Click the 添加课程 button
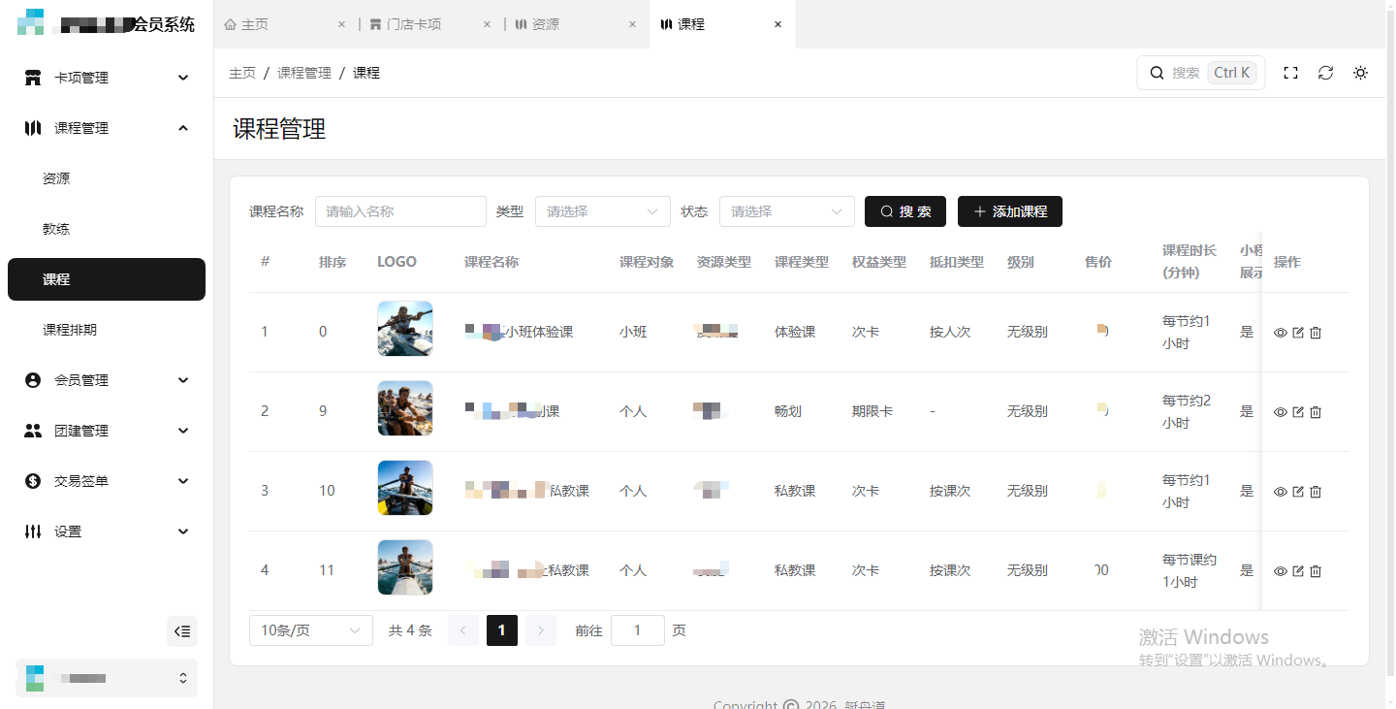The height and width of the screenshot is (709, 1396). coord(1009,211)
